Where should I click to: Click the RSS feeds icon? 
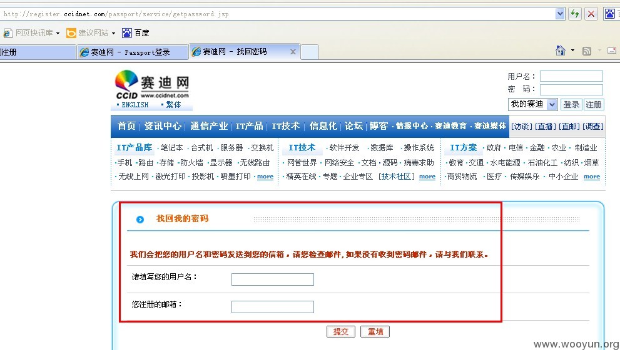point(587,51)
